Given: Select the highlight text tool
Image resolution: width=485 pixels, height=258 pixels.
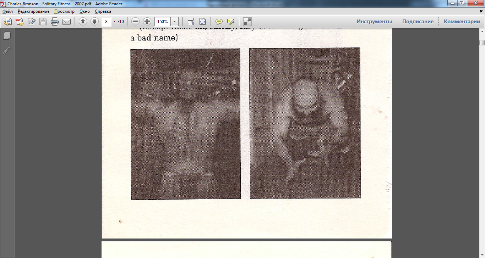Looking at the screenshot, I should [230, 22].
